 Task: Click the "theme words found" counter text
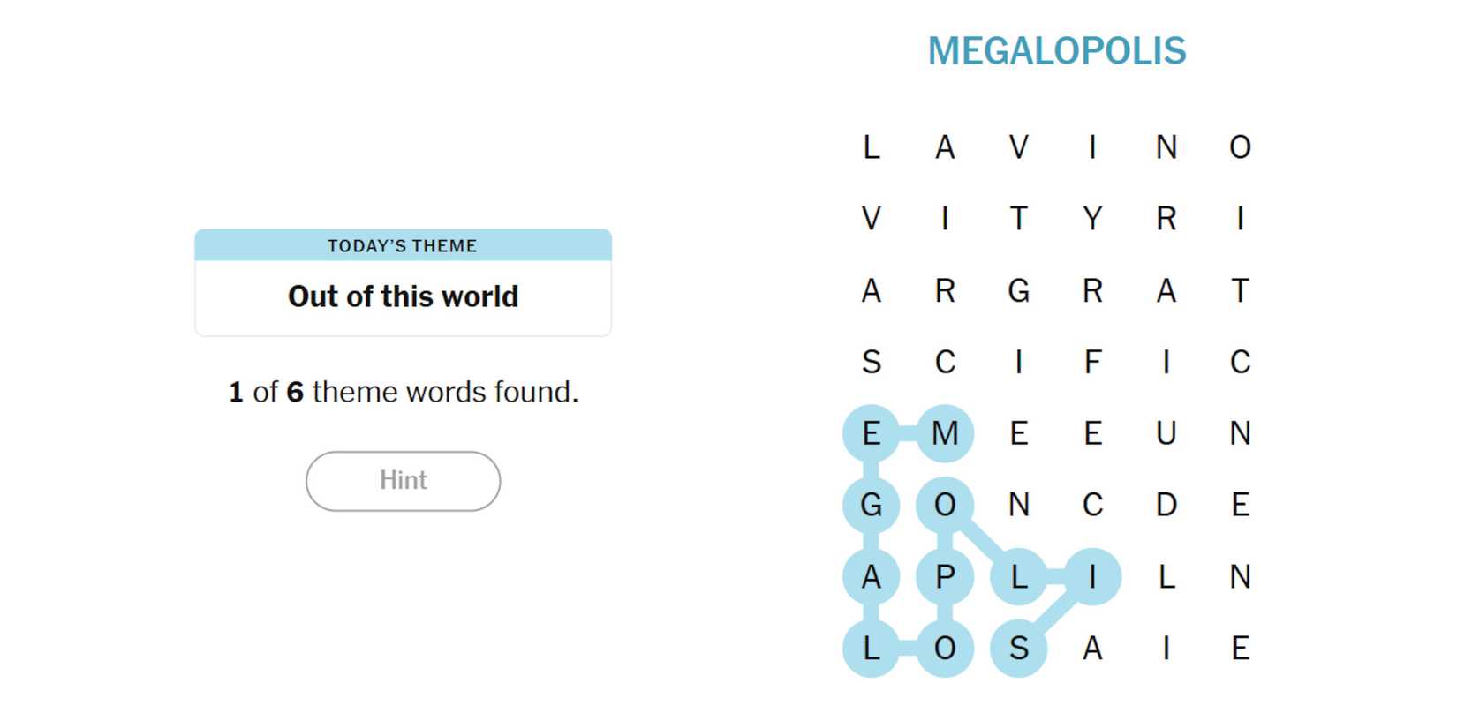tap(403, 392)
